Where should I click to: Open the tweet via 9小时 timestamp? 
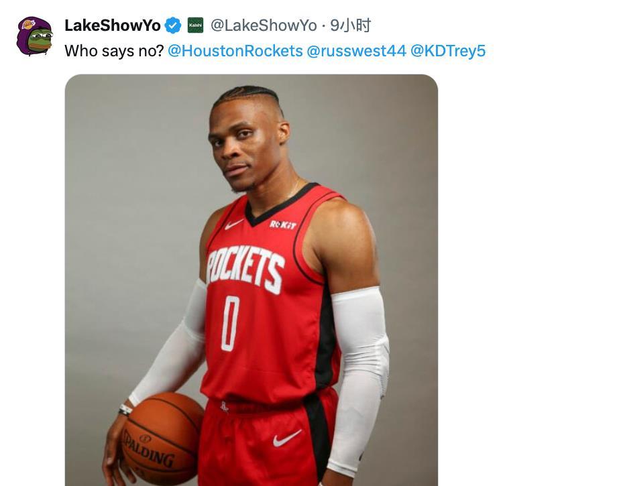(x=350, y=25)
